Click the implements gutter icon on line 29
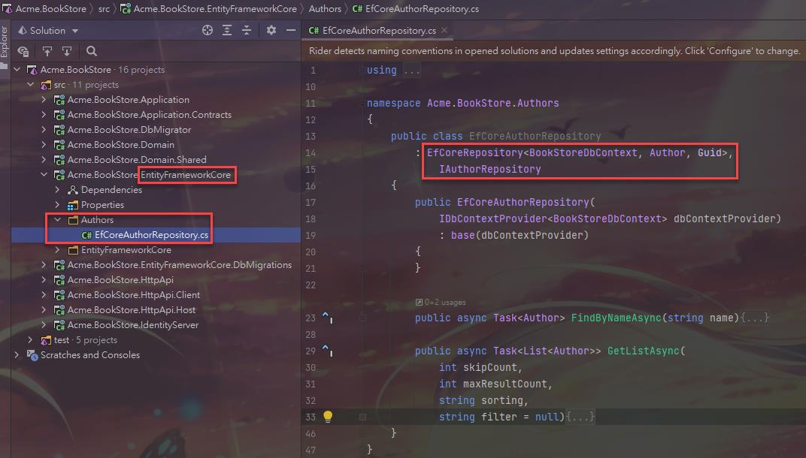The image size is (806, 458). [x=327, y=351]
